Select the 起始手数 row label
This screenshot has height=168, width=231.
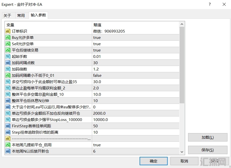[19, 56]
